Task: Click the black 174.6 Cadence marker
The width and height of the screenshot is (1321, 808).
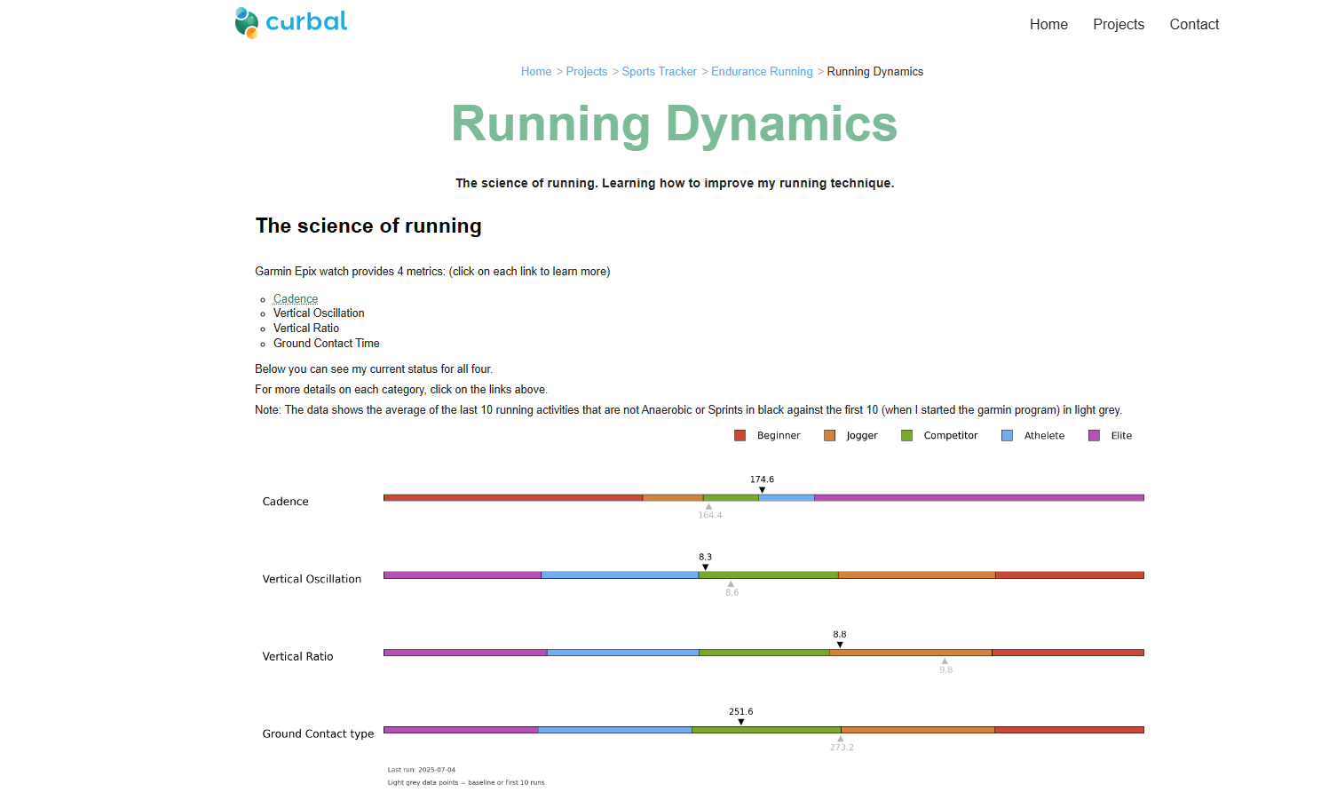Action: (x=762, y=490)
